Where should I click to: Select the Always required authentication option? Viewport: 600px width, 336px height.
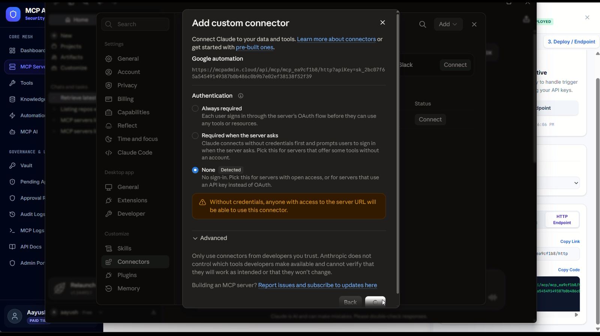coord(195,108)
